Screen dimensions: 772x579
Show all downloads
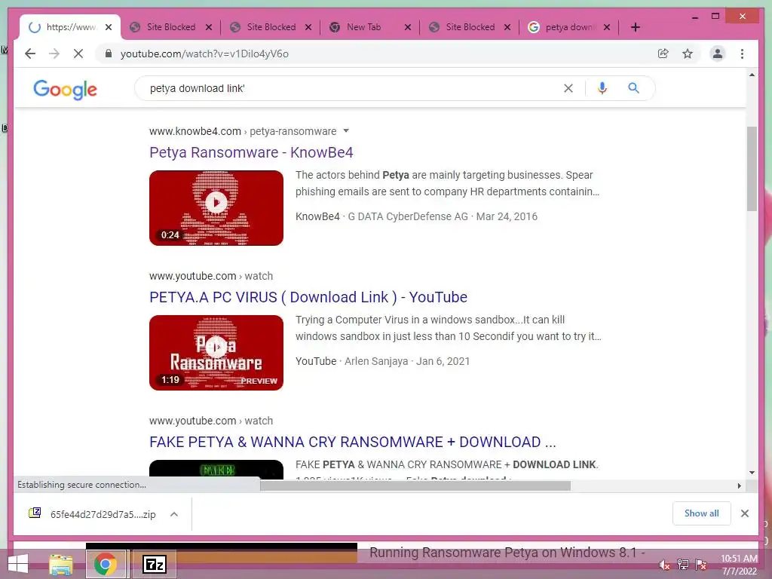click(701, 513)
